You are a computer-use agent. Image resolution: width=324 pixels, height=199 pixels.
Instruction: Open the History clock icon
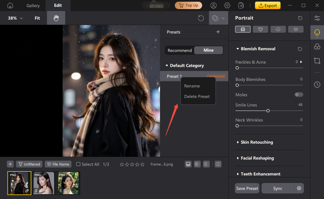pyautogui.click(x=317, y=85)
